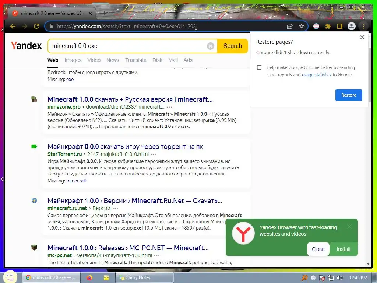Open the Ads tab

(x=188, y=60)
